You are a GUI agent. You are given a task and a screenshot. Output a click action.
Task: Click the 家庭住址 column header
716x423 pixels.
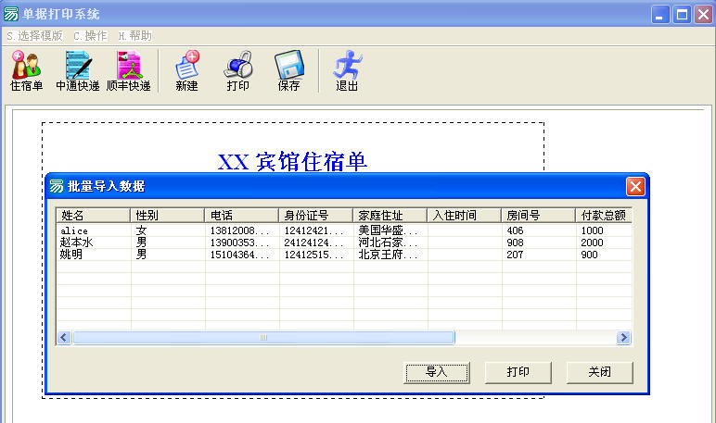[x=390, y=215]
